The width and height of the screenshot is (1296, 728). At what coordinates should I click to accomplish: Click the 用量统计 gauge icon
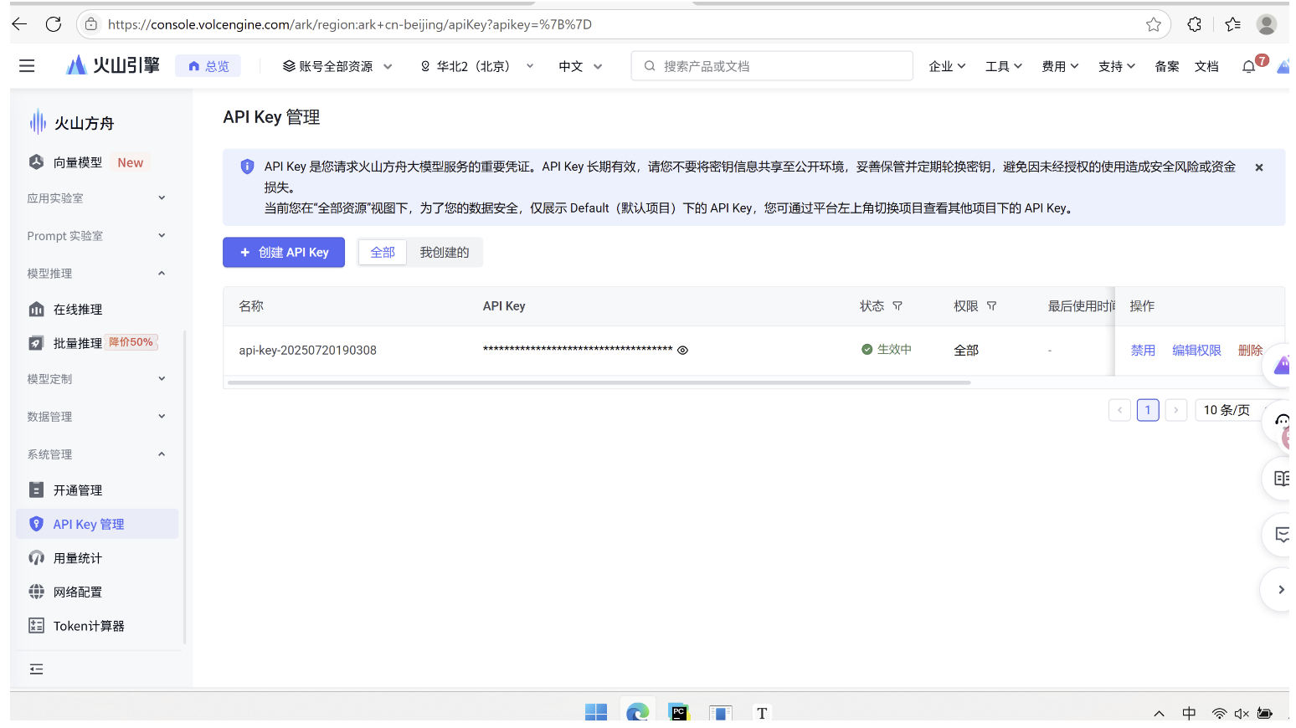pos(36,557)
